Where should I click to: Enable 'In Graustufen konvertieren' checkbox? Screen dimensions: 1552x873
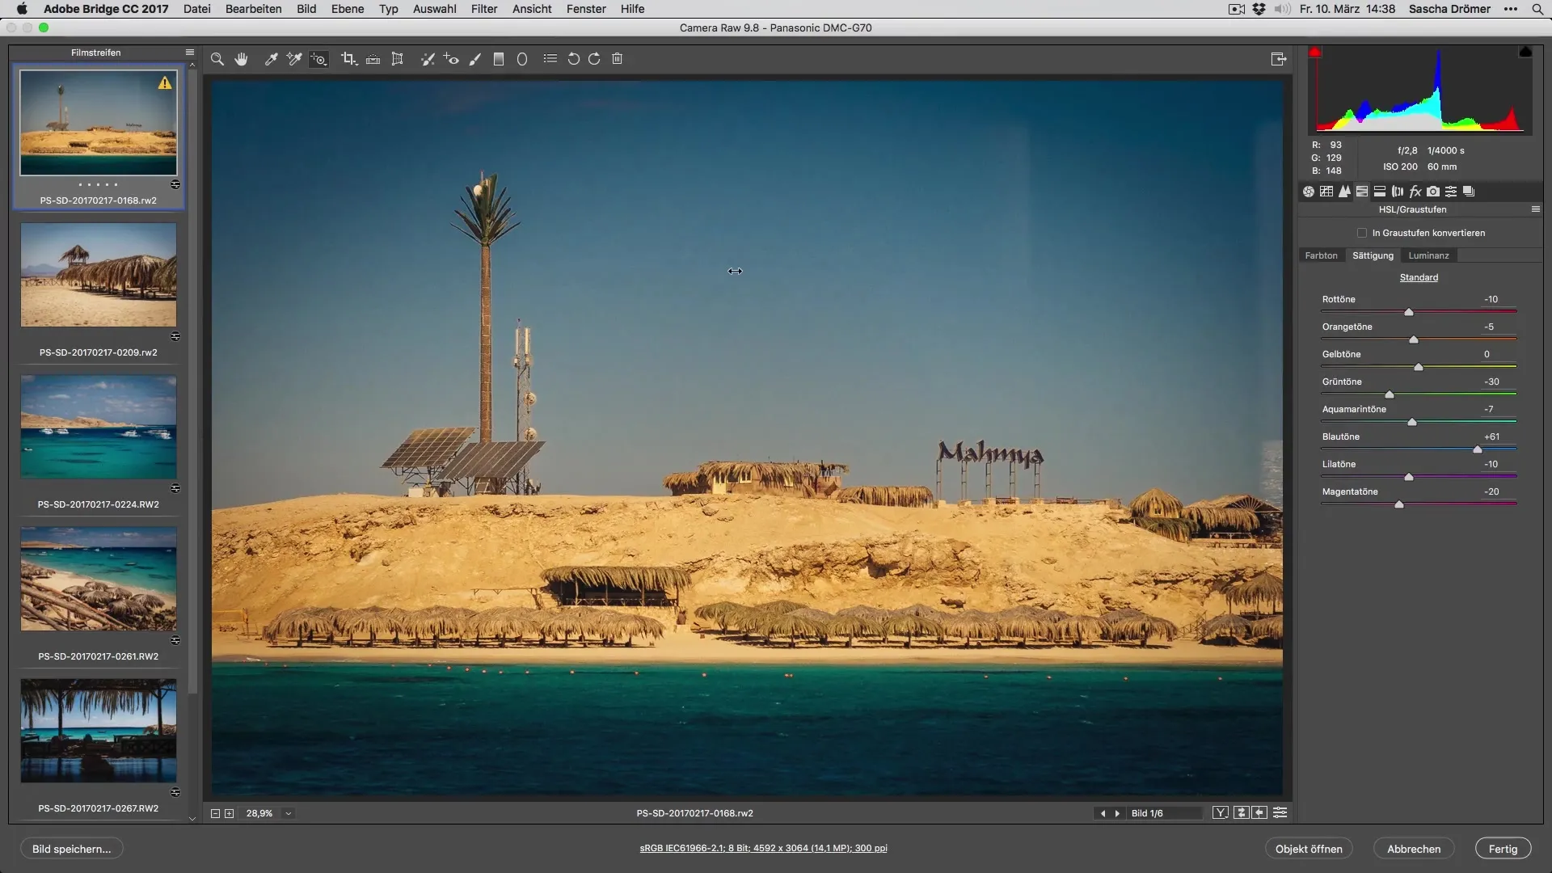pyautogui.click(x=1362, y=233)
